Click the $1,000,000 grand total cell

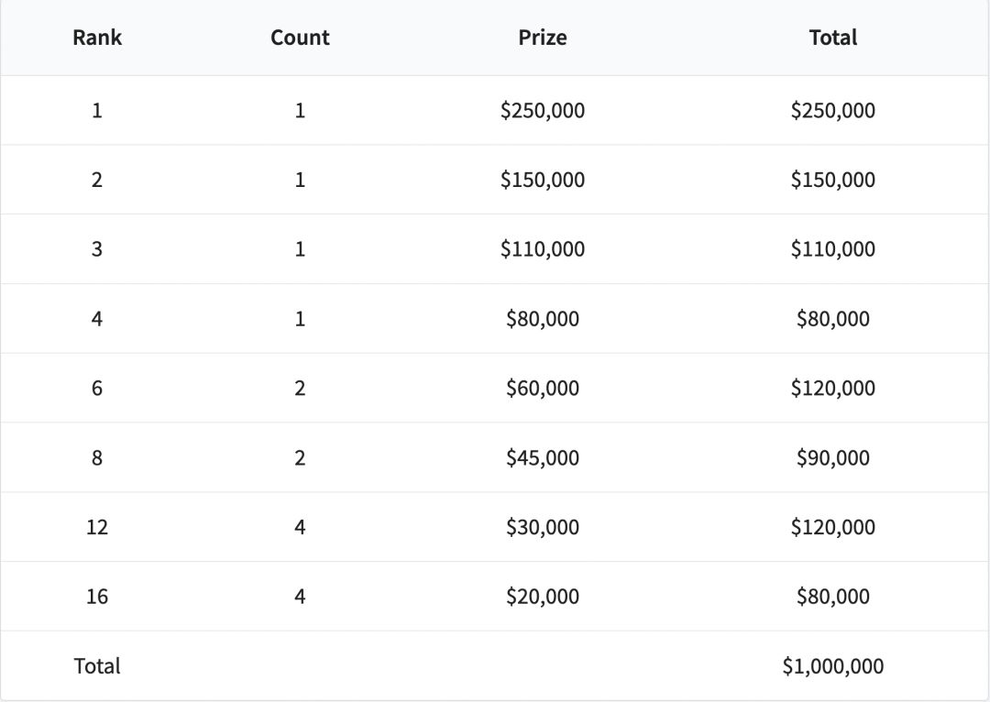coord(833,666)
